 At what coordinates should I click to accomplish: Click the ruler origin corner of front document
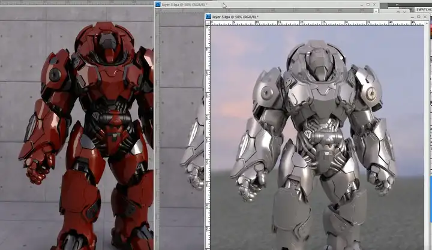click(208, 24)
